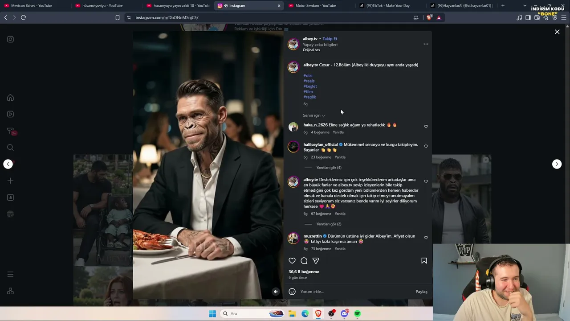Viewport: 570px width, 321px height.
Task: Reply to halilceylan_official's comment via Yanıtla
Action: (340, 157)
